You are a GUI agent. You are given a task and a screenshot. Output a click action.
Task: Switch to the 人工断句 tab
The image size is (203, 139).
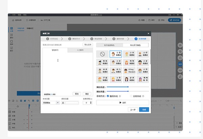pos(80,50)
